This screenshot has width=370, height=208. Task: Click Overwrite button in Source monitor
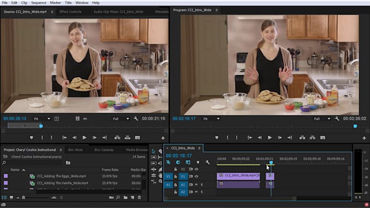[127, 137]
